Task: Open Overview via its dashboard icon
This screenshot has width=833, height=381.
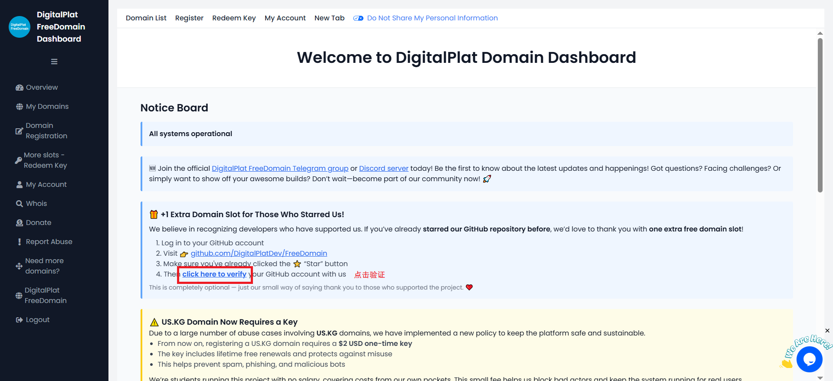Action: point(20,88)
